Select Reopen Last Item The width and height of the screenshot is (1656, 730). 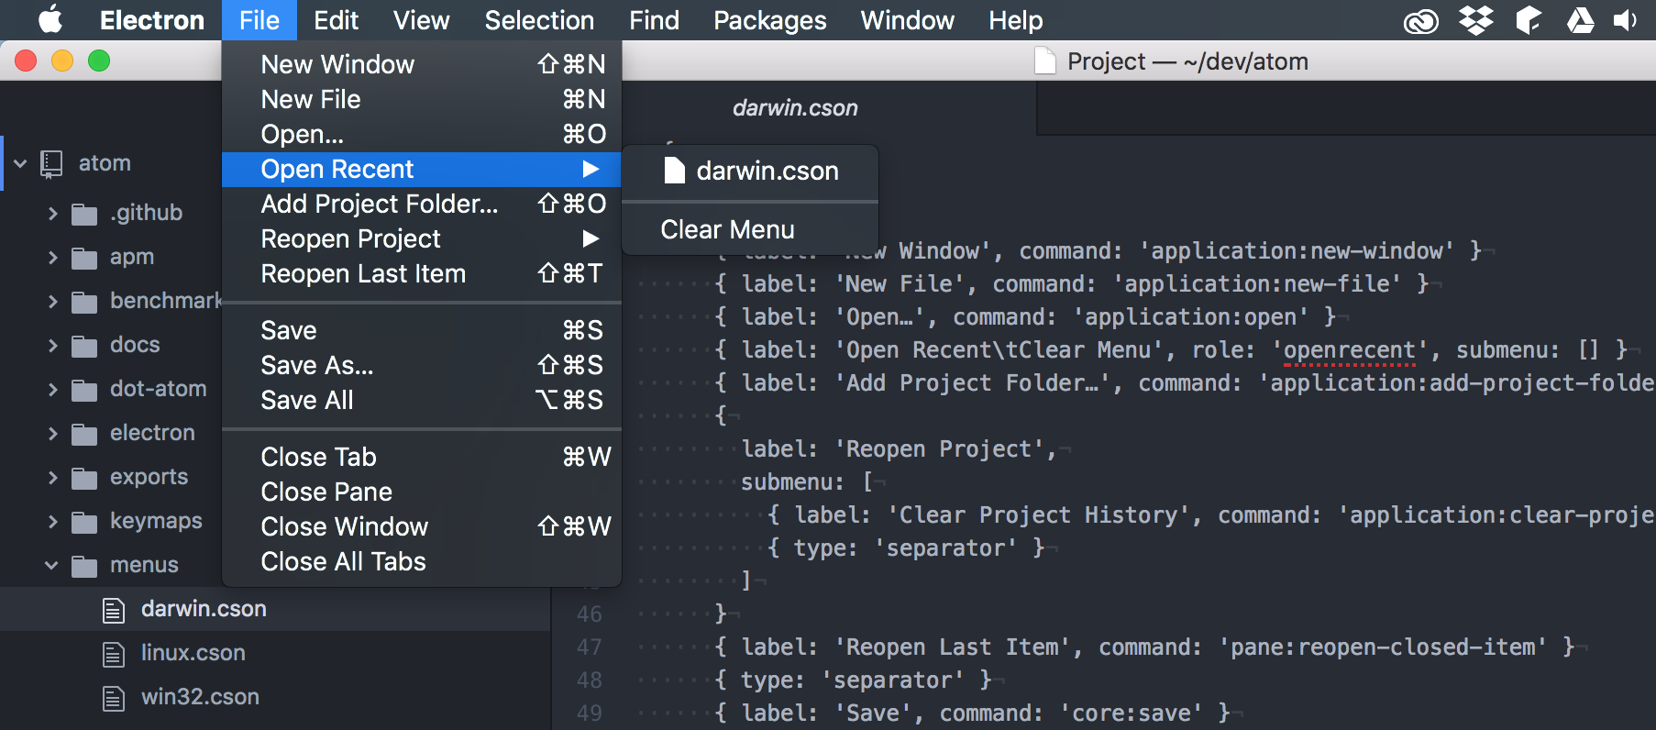click(422, 274)
